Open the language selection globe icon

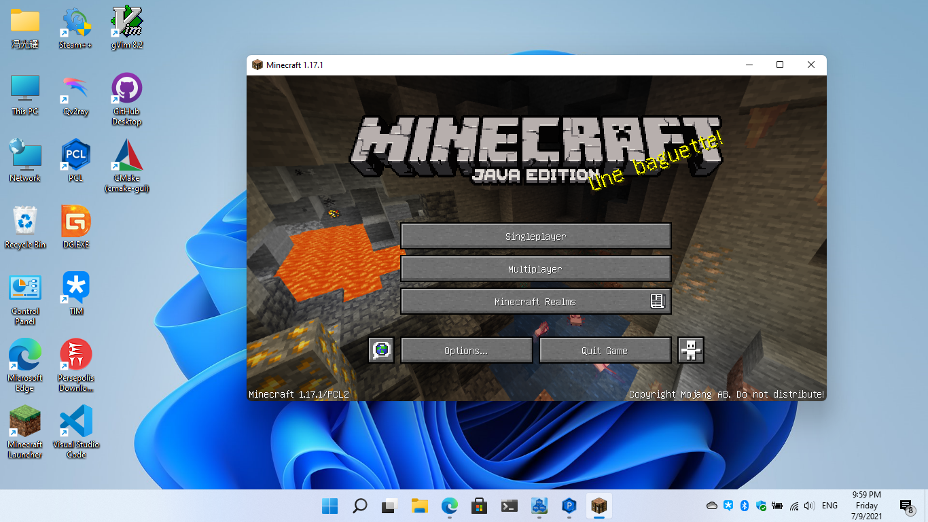point(381,351)
